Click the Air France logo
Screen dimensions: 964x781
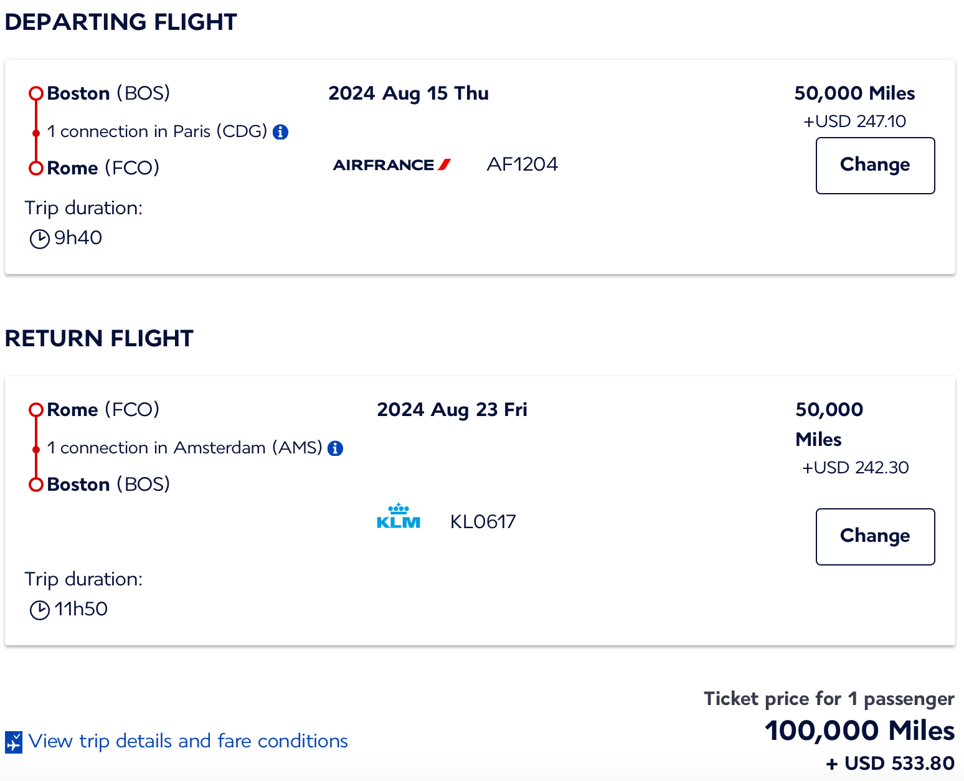coord(392,165)
